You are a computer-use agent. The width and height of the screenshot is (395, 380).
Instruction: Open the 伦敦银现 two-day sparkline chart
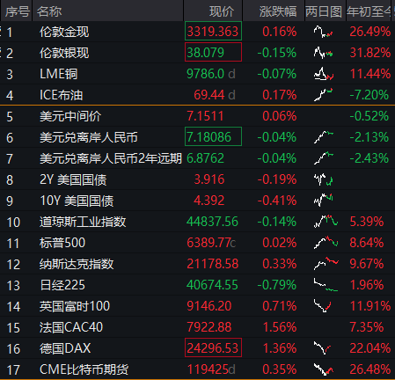[324, 53]
